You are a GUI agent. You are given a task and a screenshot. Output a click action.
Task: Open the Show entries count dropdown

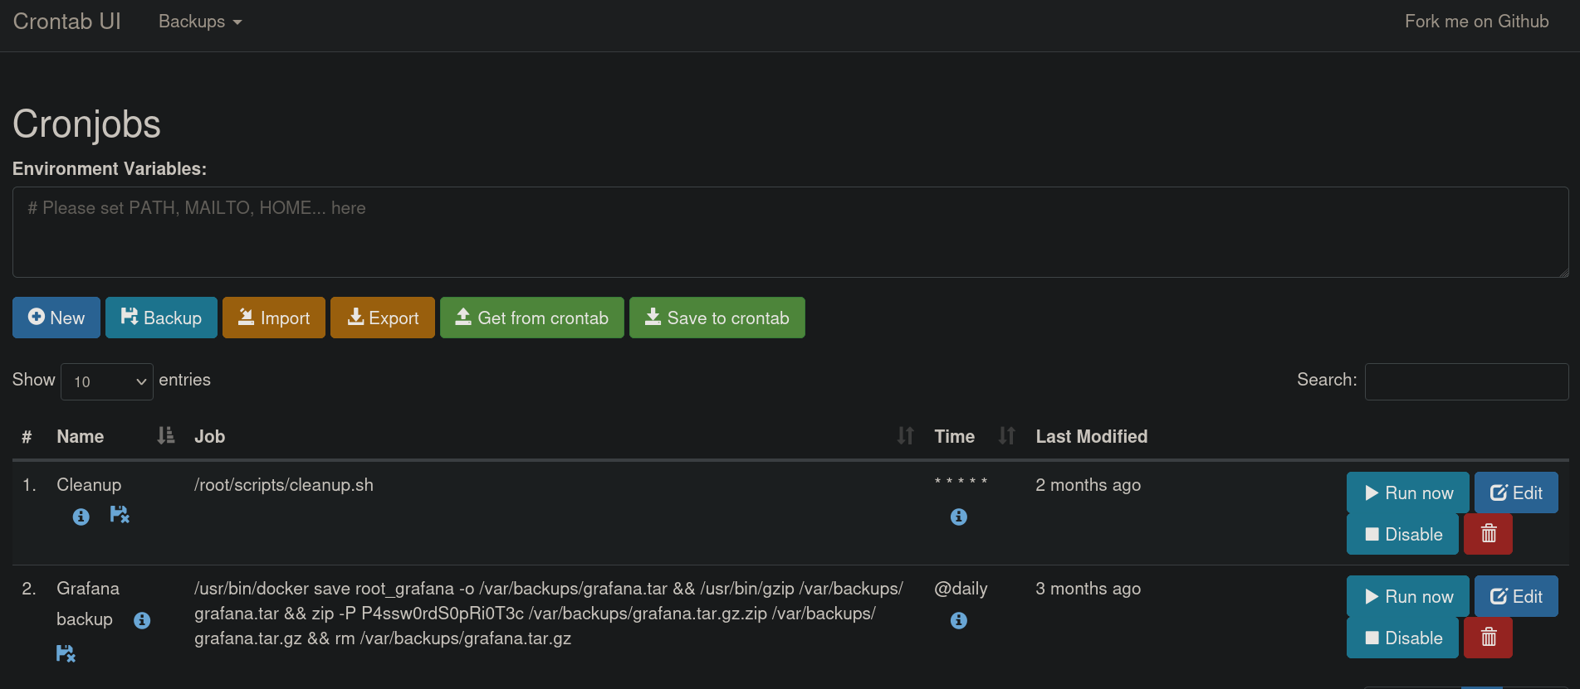pyautogui.click(x=107, y=381)
